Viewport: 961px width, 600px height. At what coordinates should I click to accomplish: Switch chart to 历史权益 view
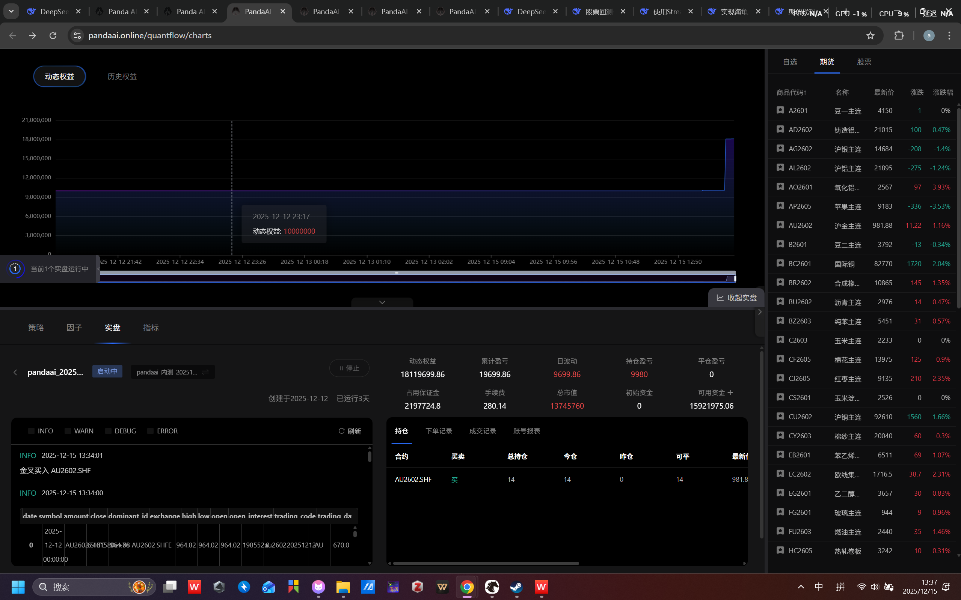pyautogui.click(x=122, y=76)
